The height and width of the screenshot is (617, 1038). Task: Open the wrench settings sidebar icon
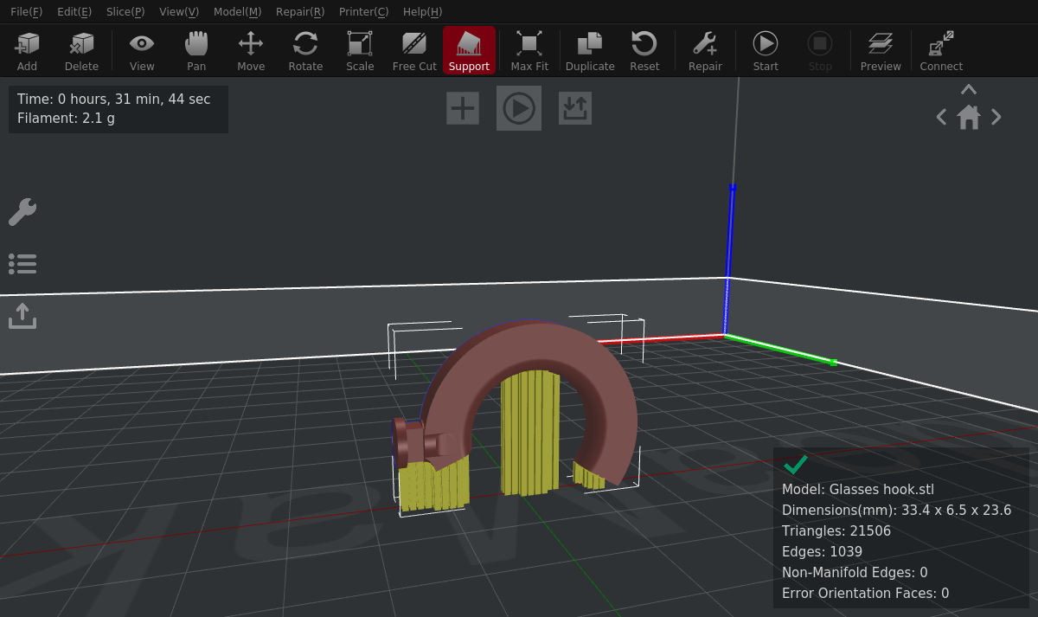[x=22, y=212]
